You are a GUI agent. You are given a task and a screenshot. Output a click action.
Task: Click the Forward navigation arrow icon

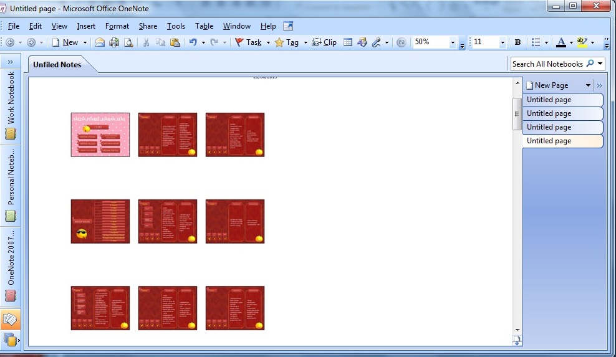click(31, 42)
